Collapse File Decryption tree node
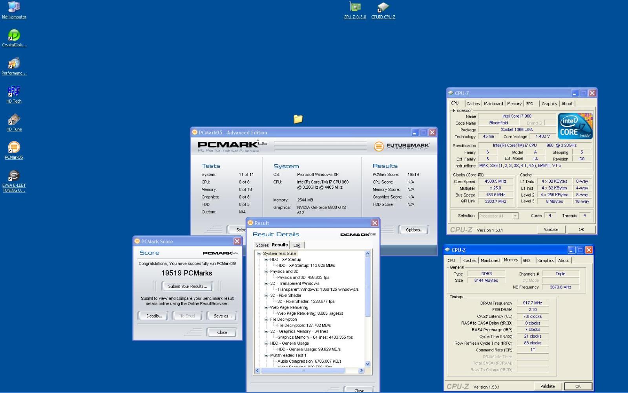The image size is (628, 393). point(266,320)
